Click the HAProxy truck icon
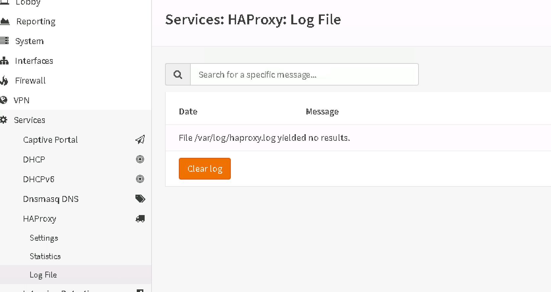This screenshot has height=292, width=551. coord(140,219)
